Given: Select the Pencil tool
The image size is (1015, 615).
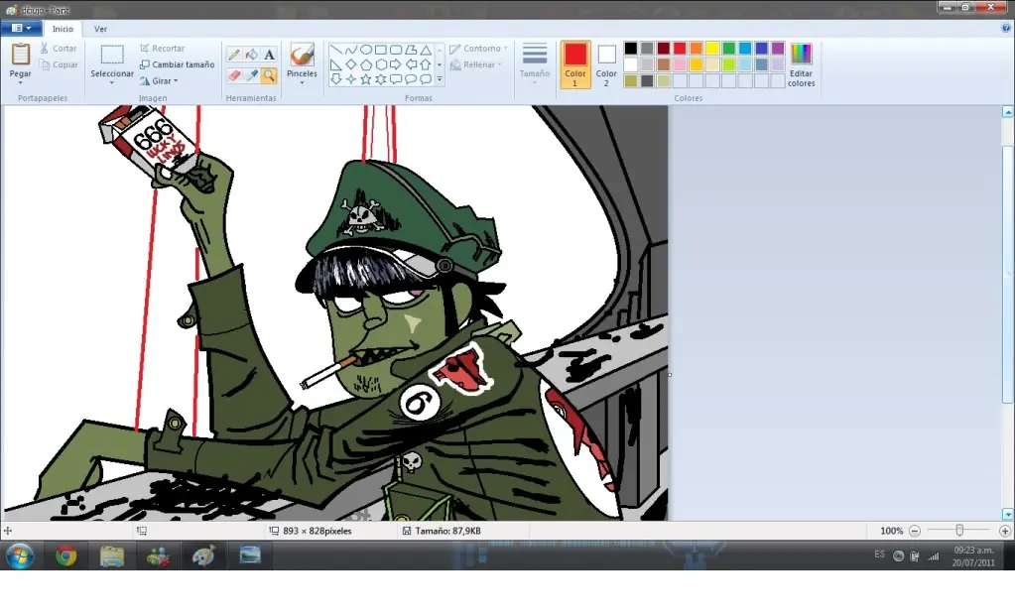Looking at the screenshot, I should click(x=234, y=55).
